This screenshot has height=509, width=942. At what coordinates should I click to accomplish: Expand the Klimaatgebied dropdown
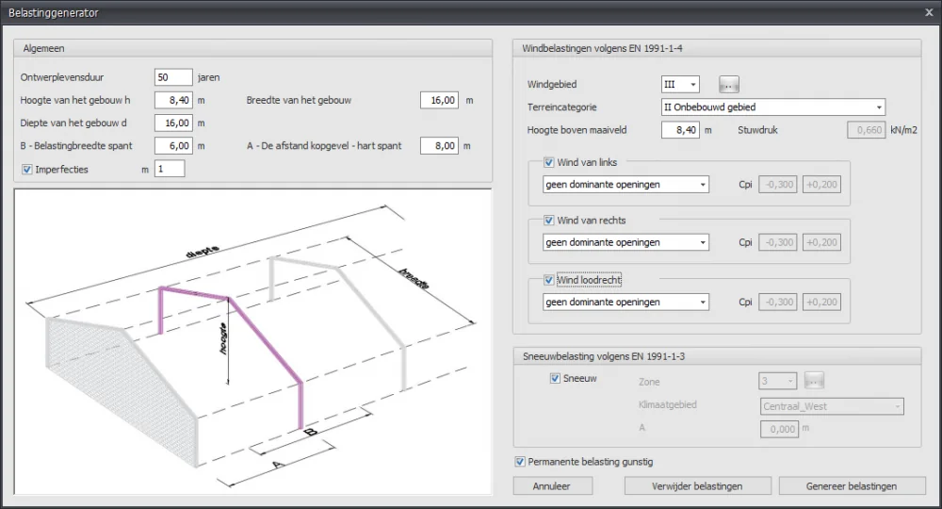point(832,406)
